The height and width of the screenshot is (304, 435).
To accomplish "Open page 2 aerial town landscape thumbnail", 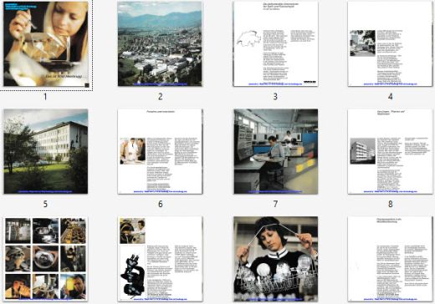I will coord(160,43).
